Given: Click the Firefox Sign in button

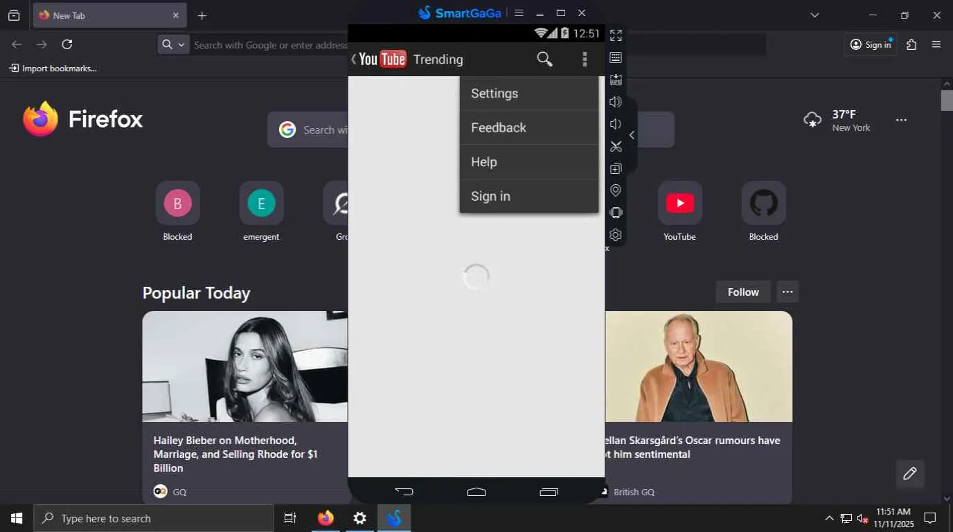Looking at the screenshot, I should pos(871,44).
